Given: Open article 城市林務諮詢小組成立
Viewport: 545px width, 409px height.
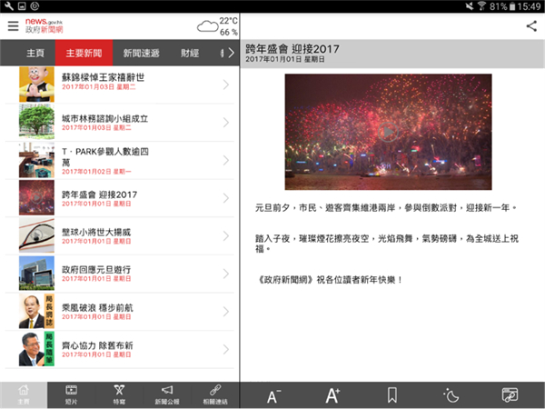Looking at the screenshot, I should (120, 123).
